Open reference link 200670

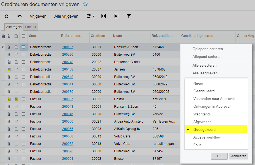[x=68, y=92]
